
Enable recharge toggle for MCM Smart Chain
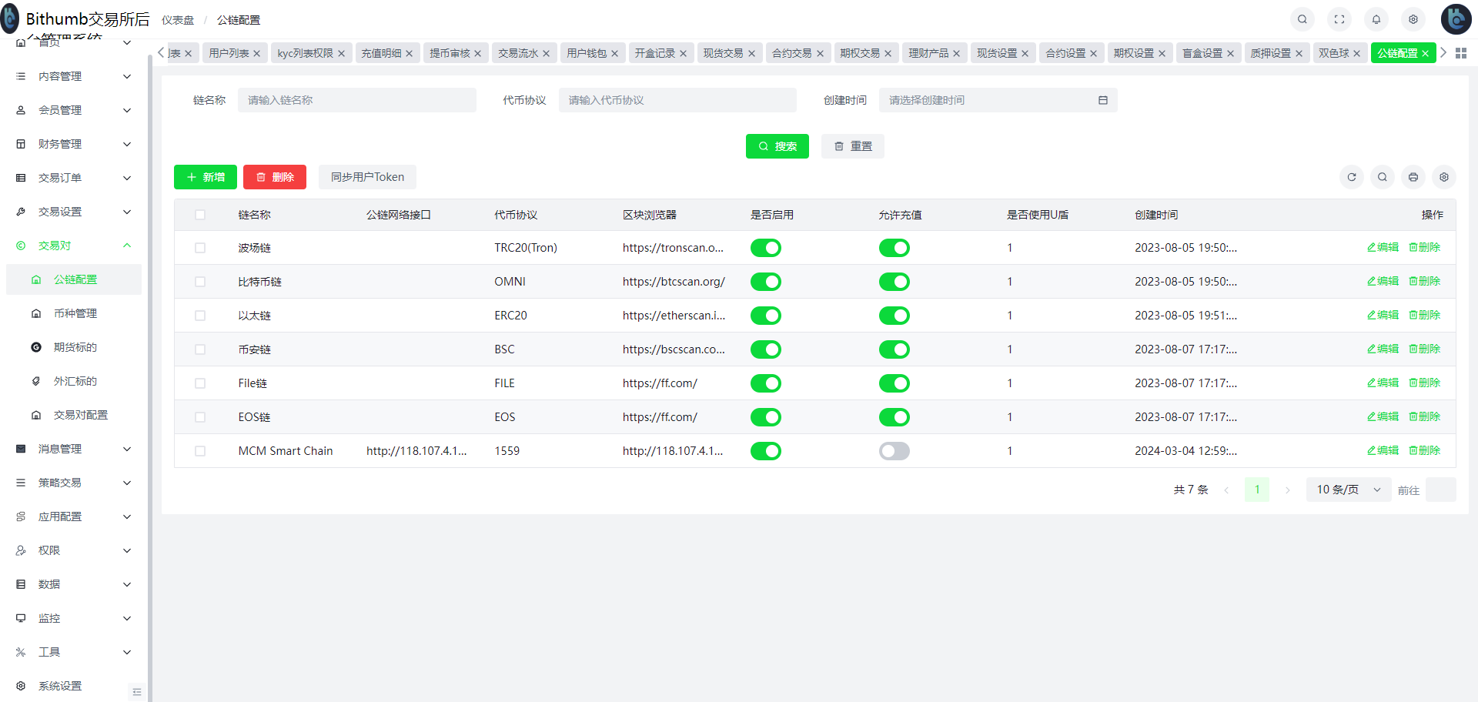coord(894,451)
